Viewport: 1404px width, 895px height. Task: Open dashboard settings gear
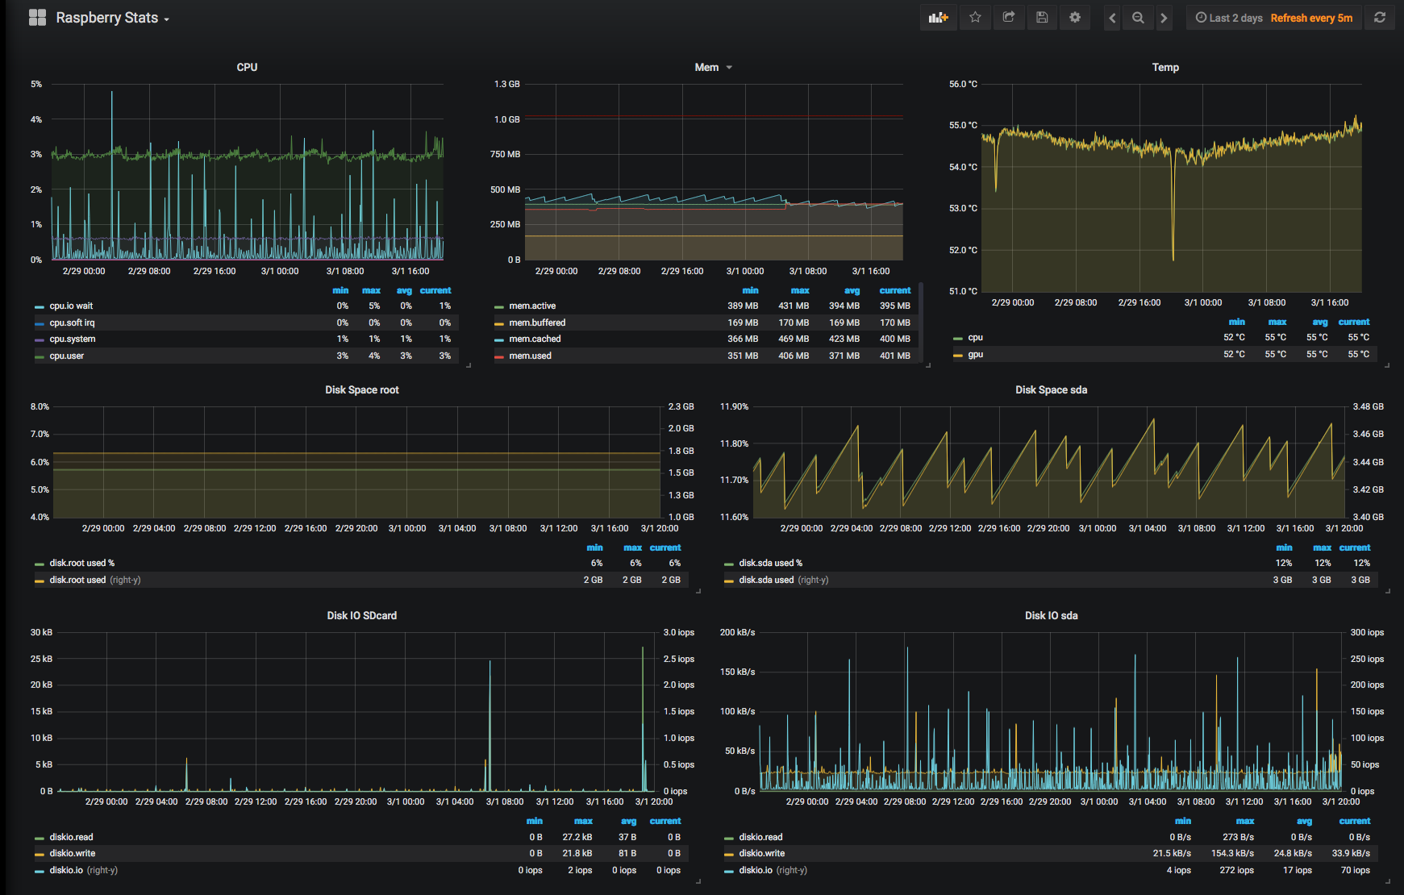[x=1075, y=18]
